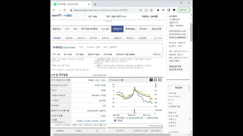Click the blue 큐캐피탈 legend swatch
Screen dimensions: 243x136
(115, 118)
